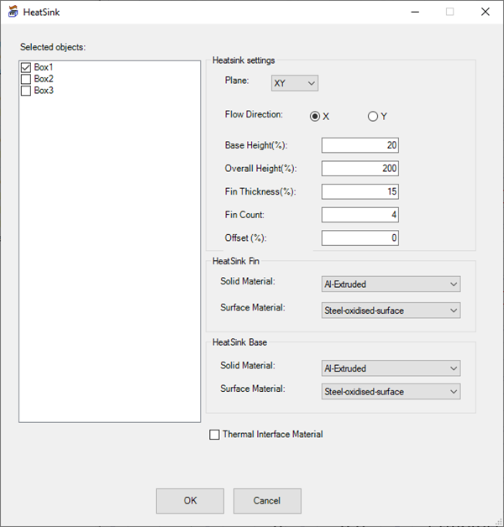Click the 'Overall Height(%):' label

click(x=260, y=169)
